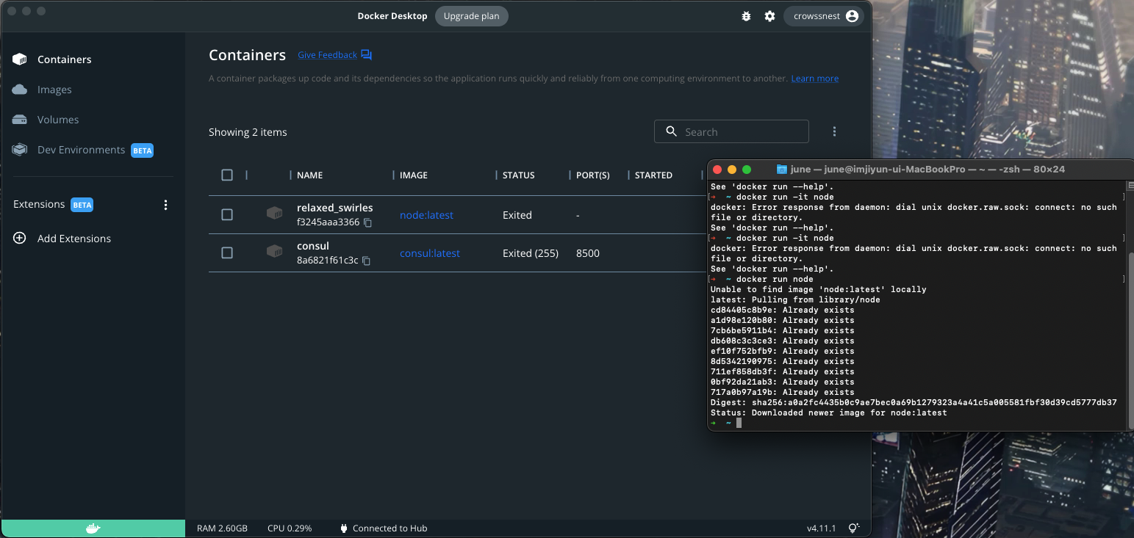
Task: Click the Connected to Hub plug icon
Action: coord(344,528)
